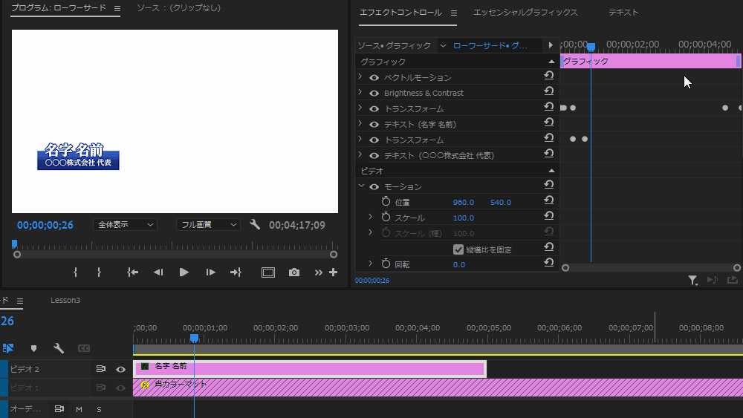
Task: Toggle モーション effect visibility
Action: click(x=374, y=187)
